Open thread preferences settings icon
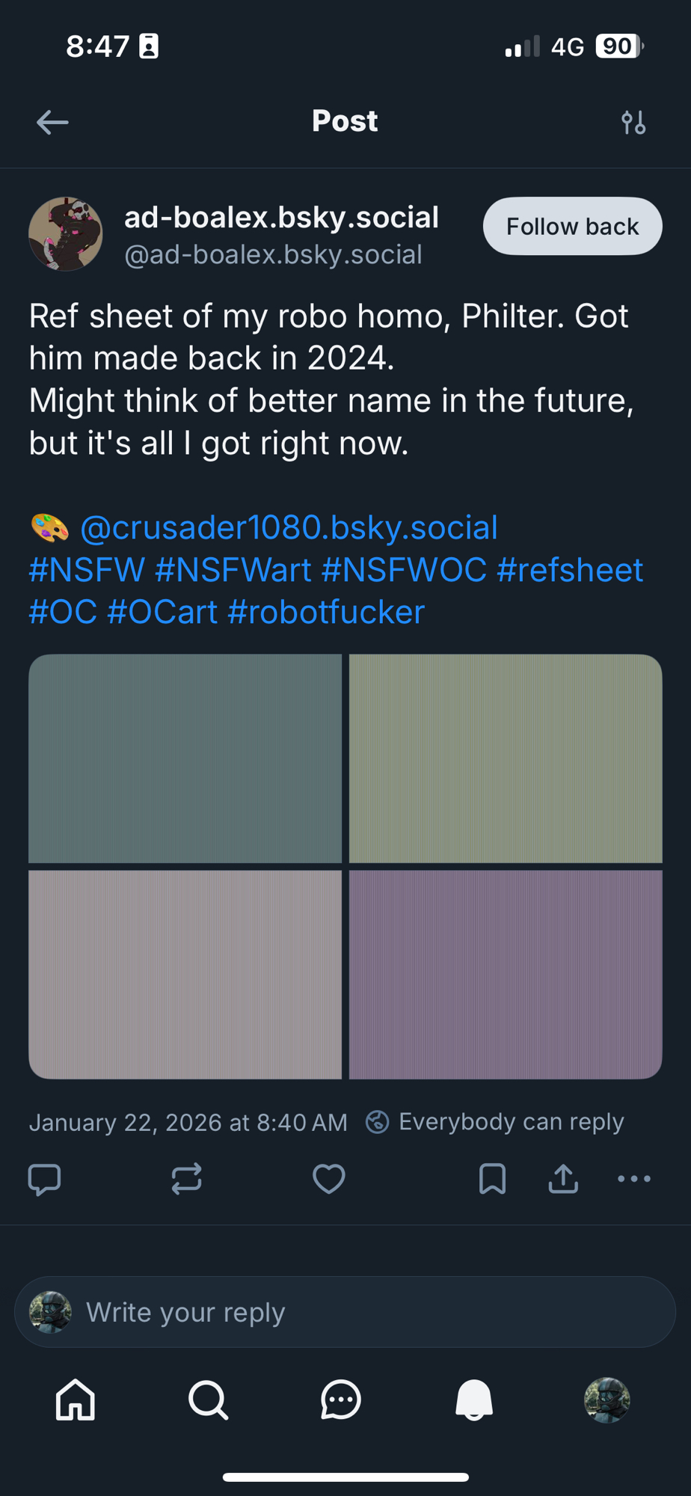Viewport: 691px width, 1496px height. pyautogui.click(x=633, y=122)
